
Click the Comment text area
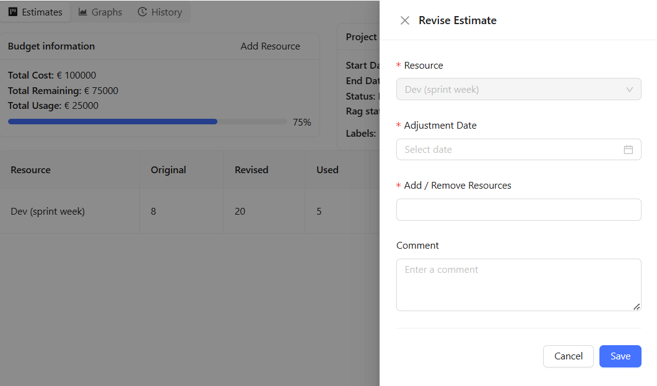[518, 285]
